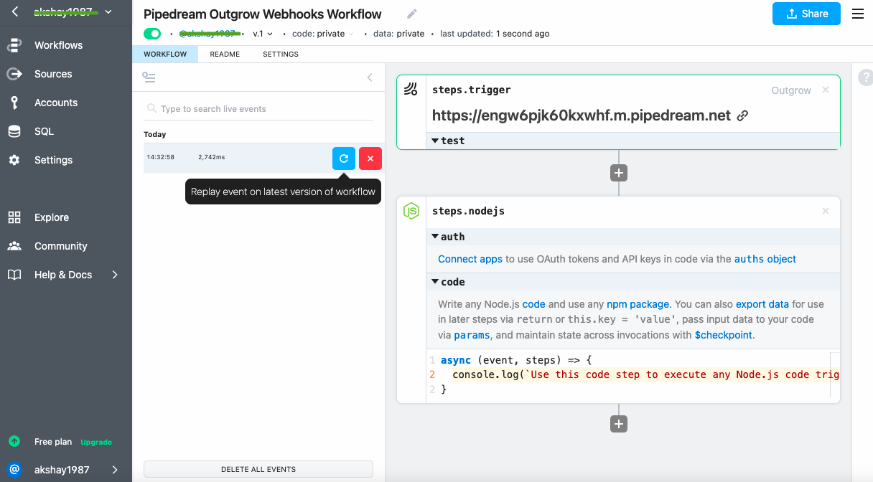This screenshot has height=482, width=873.
Task: Click the Accounts key icon
Action: click(14, 103)
